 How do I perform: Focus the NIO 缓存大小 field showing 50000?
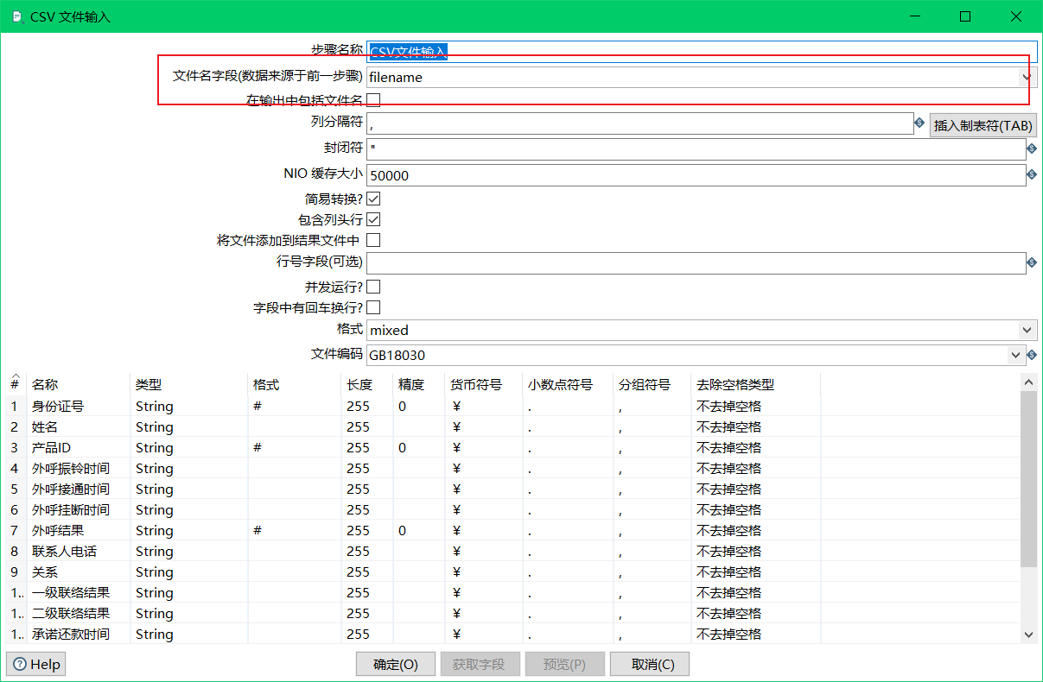click(x=696, y=175)
